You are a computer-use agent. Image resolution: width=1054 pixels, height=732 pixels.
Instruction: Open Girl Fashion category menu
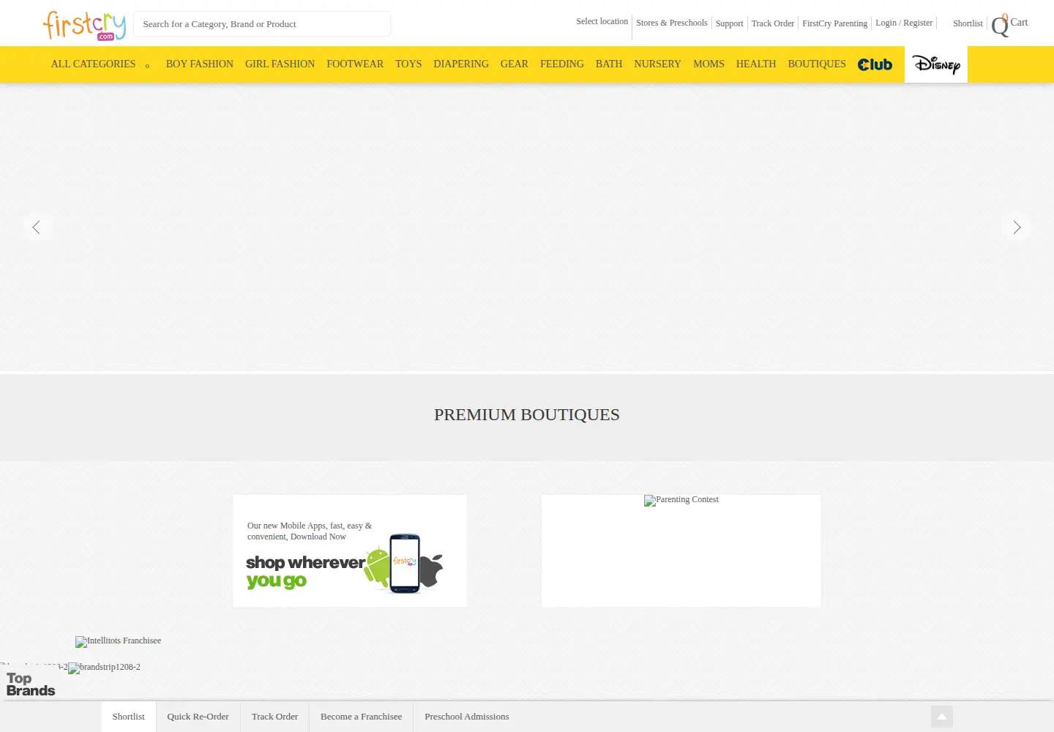(280, 64)
